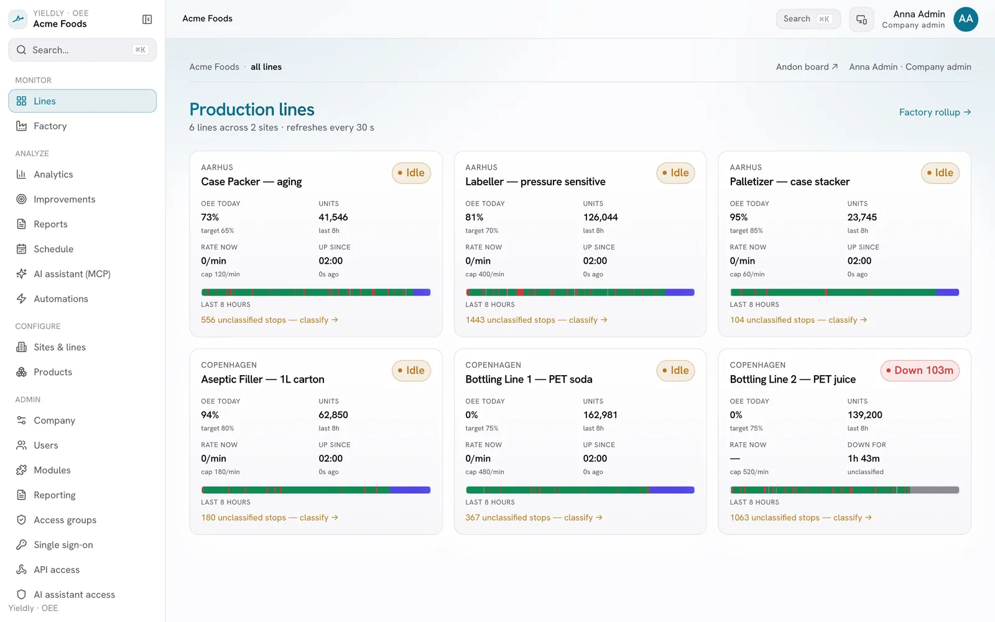Click the Reporting document icon
This screenshot has height=622, width=995.
(x=21, y=495)
